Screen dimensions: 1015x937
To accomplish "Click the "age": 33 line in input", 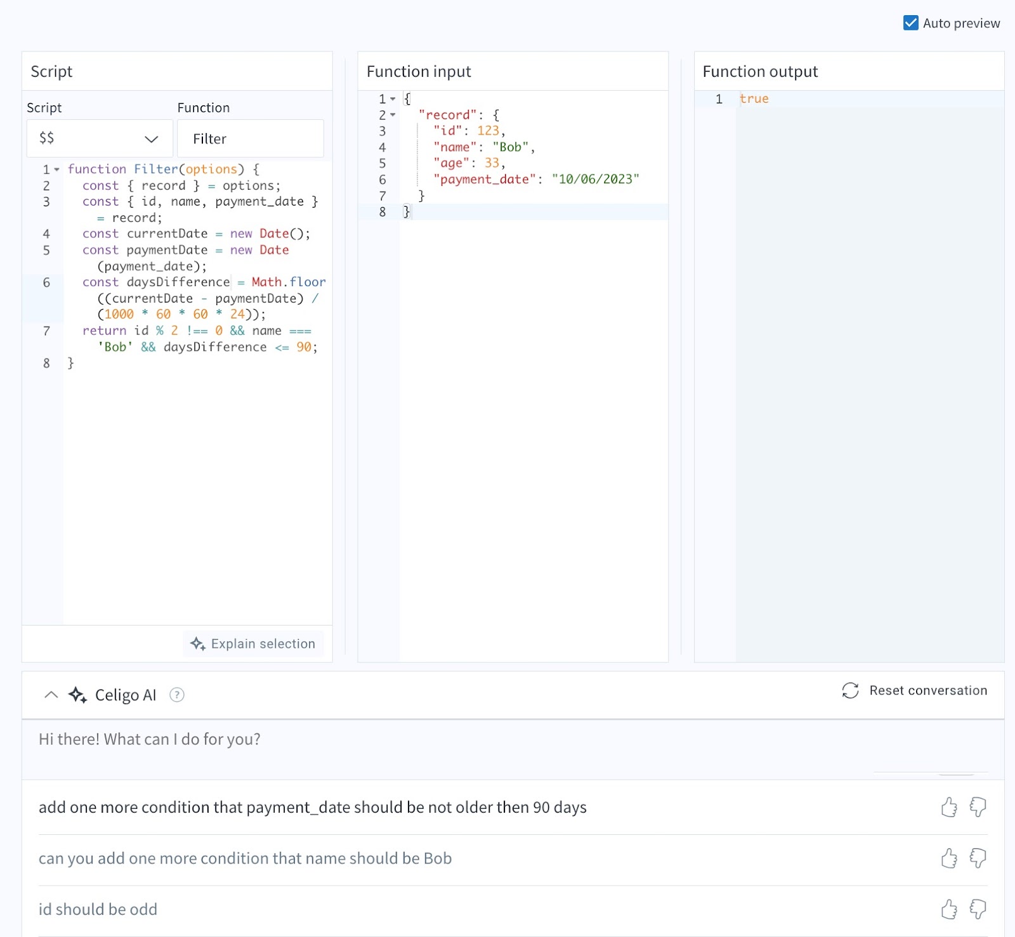I will 469,163.
